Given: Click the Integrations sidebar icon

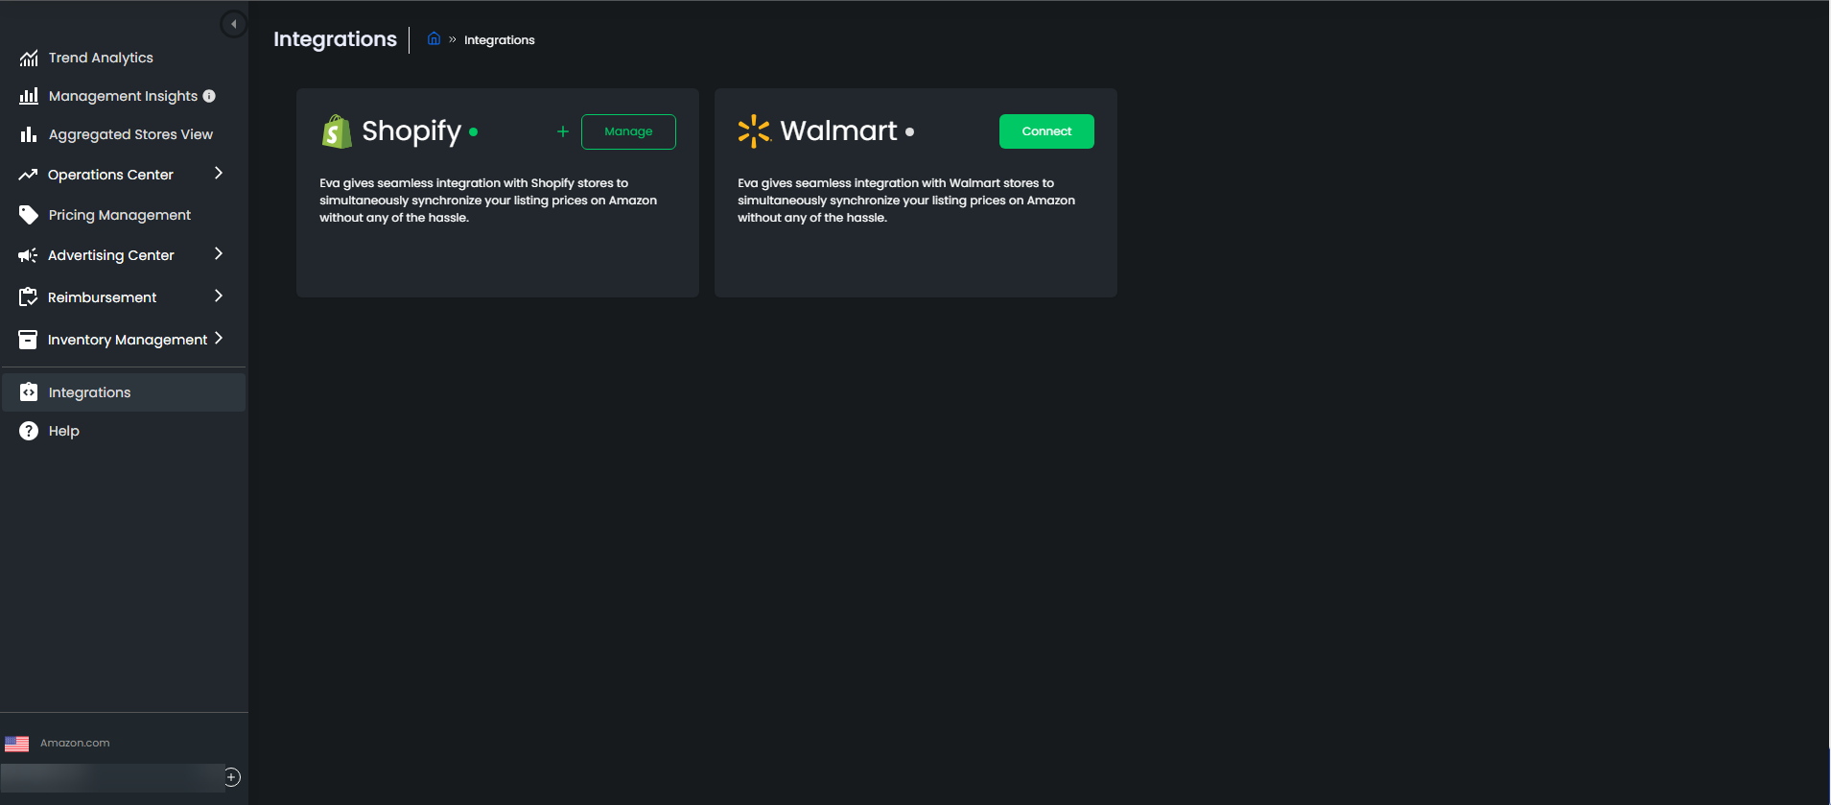Looking at the screenshot, I should [x=29, y=392].
